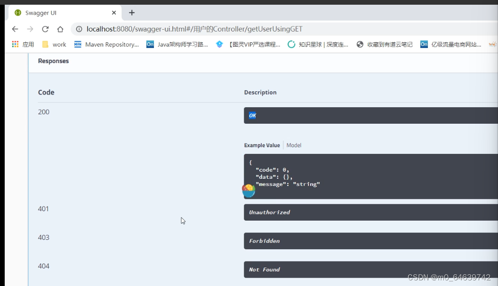Click the floating browser sphere widget over the JSON
The height and width of the screenshot is (286, 498).
(249, 190)
